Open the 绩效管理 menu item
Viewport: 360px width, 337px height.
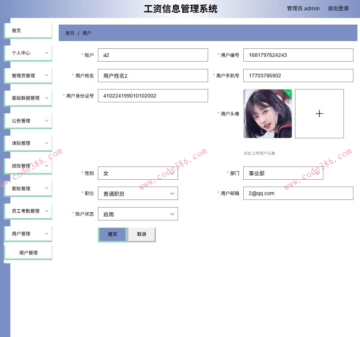click(28, 165)
